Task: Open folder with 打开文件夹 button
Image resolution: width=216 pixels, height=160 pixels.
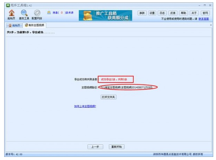Action: coord(108,97)
